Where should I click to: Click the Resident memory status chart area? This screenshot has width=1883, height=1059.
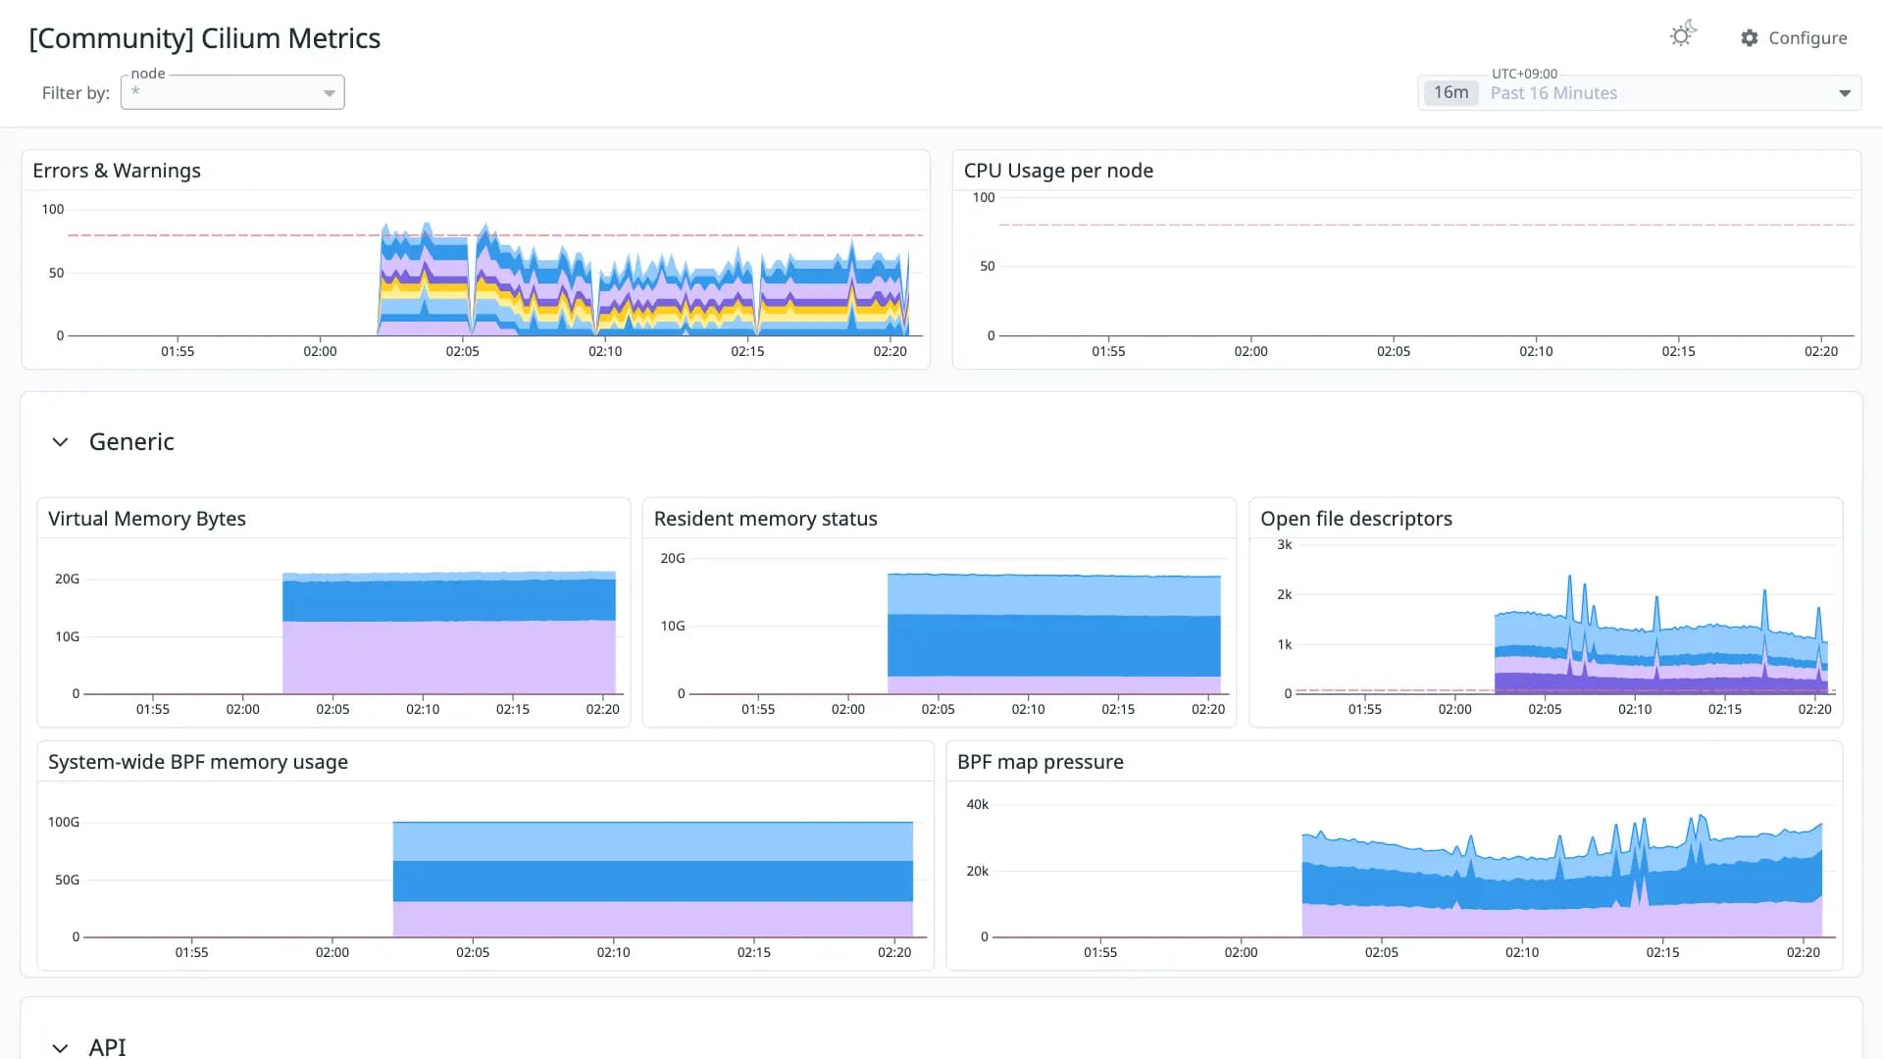(x=958, y=624)
